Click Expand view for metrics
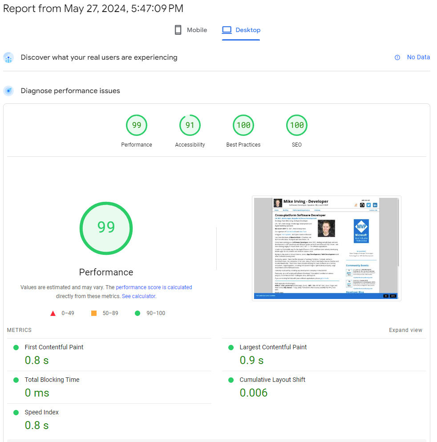The height and width of the screenshot is (442, 437). point(405,330)
